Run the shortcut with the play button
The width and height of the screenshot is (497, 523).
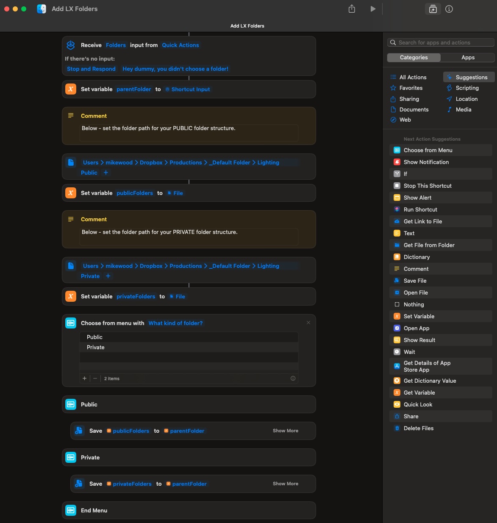click(x=373, y=9)
